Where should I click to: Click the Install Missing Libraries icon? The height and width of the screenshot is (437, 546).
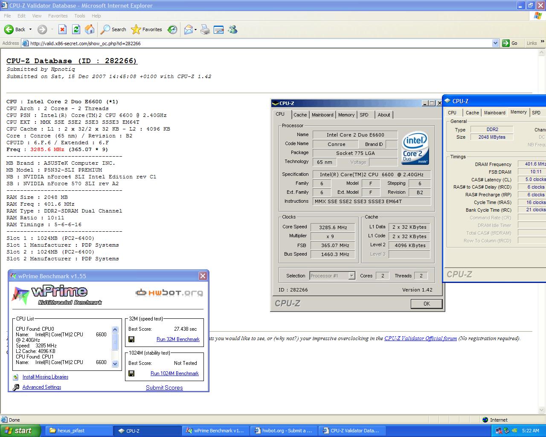(x=16, y=377)
